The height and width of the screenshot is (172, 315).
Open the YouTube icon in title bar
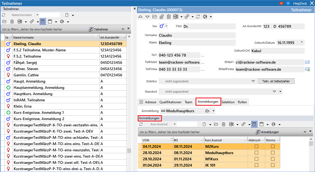[x=281, y=3]
